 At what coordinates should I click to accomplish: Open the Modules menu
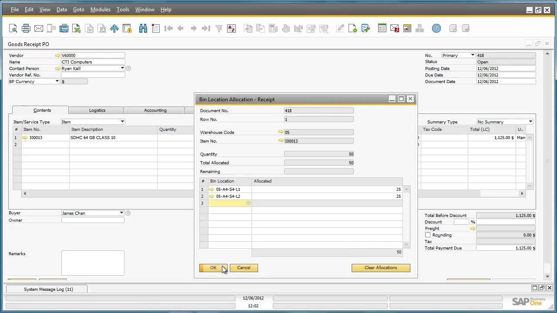click(x=101, y=10)
